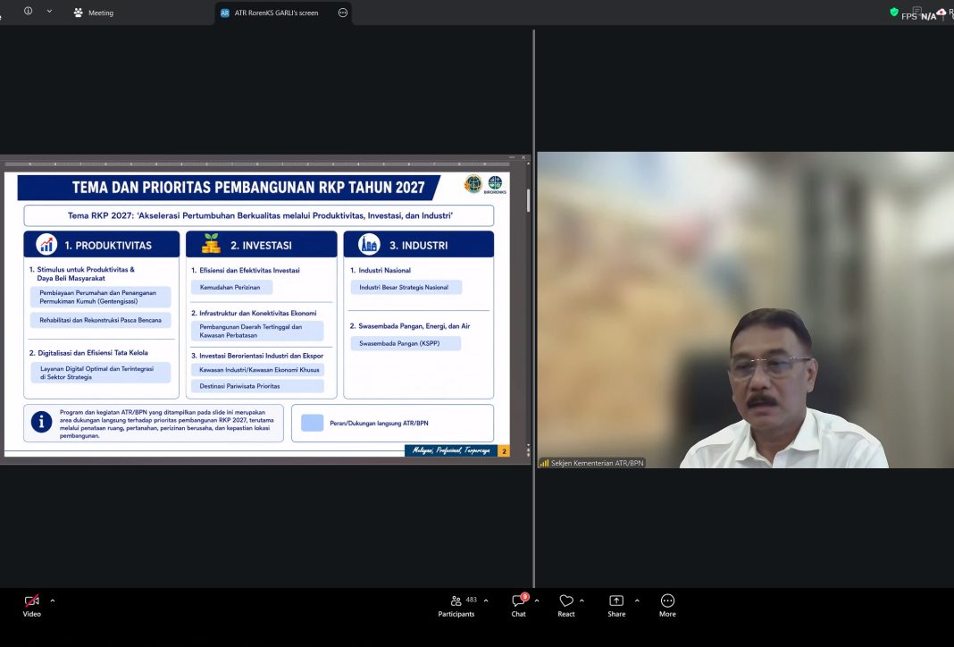Open the React heart menu
Viewport: 954px width, 647px height.
coord(565,606)
